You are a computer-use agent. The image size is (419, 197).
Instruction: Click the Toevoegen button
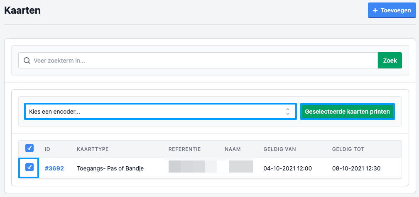pos(392,10)
